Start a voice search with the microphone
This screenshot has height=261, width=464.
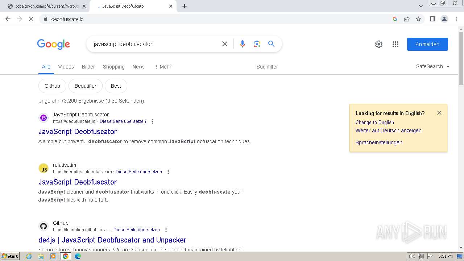click(x=243, y=44)
